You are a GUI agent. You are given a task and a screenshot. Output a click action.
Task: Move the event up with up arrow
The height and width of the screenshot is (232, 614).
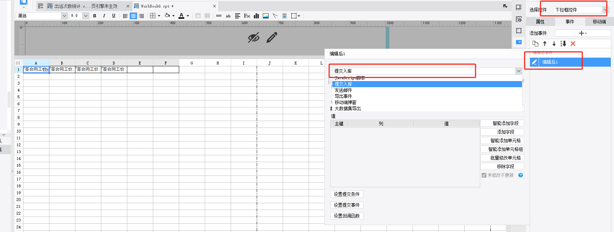[x=545, y=44]
